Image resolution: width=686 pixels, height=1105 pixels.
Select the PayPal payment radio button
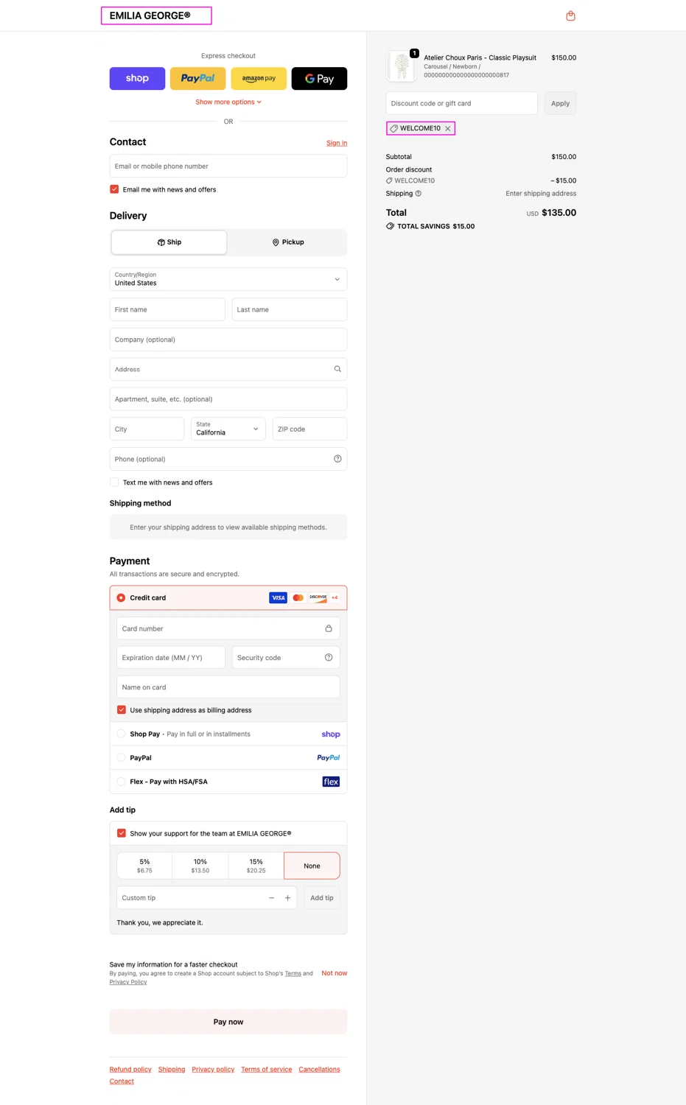click(121, 757)
